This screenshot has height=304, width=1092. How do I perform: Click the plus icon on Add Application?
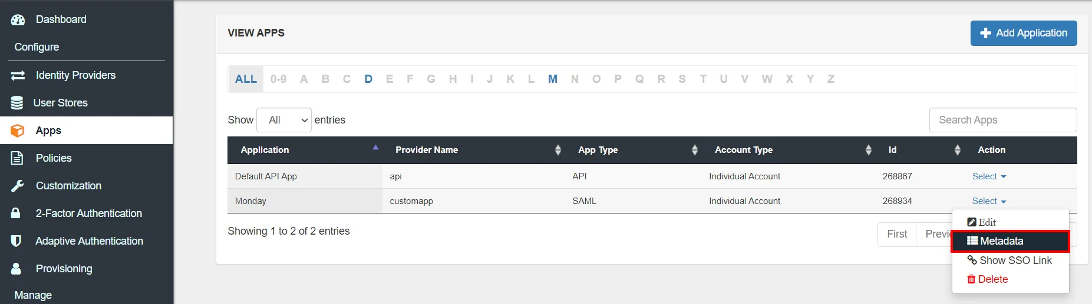[x=985, y=34]
